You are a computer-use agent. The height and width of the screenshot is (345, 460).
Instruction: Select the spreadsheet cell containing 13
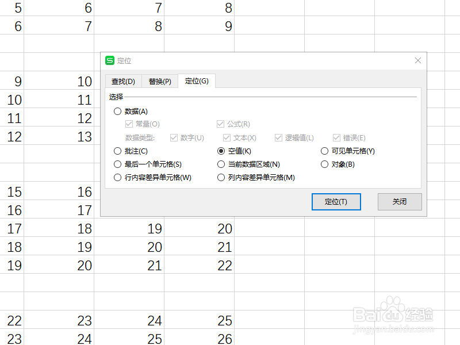click(x=59, y=136)
